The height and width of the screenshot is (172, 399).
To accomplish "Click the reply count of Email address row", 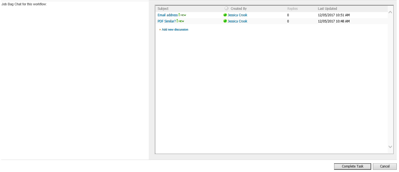I will [x=288, y=15].
